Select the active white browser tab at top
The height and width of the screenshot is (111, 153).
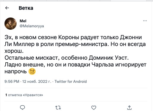128,1
